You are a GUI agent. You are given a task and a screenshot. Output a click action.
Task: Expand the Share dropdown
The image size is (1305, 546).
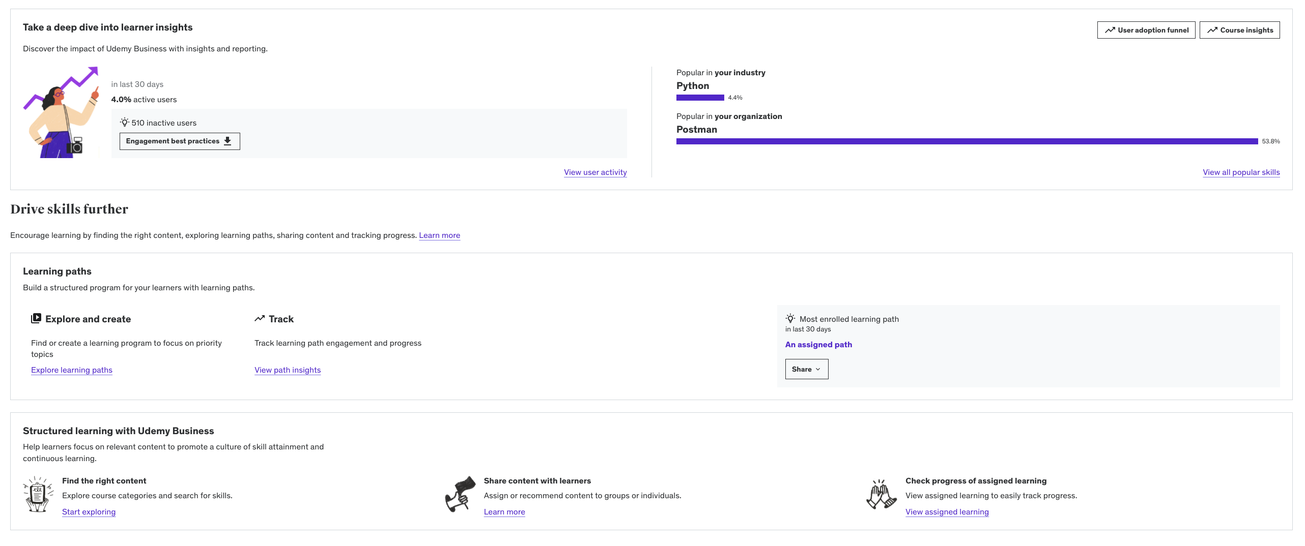806,369
